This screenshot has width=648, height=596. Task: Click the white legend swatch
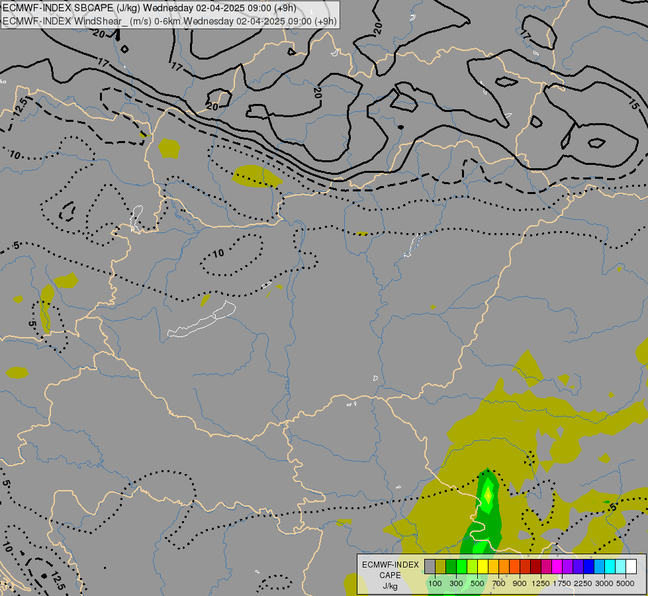[631, 566]
